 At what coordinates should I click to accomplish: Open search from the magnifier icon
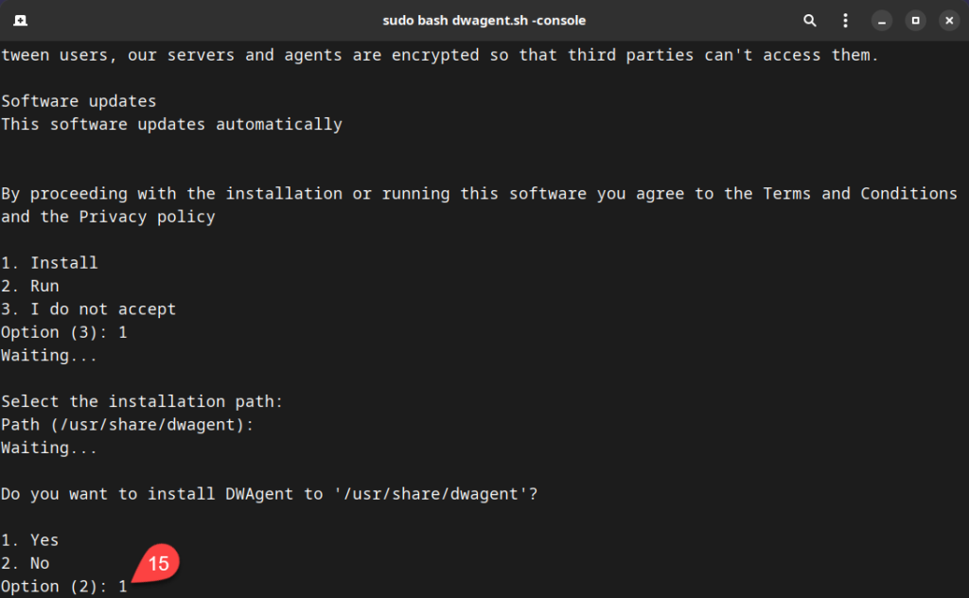tap(809, 19)
